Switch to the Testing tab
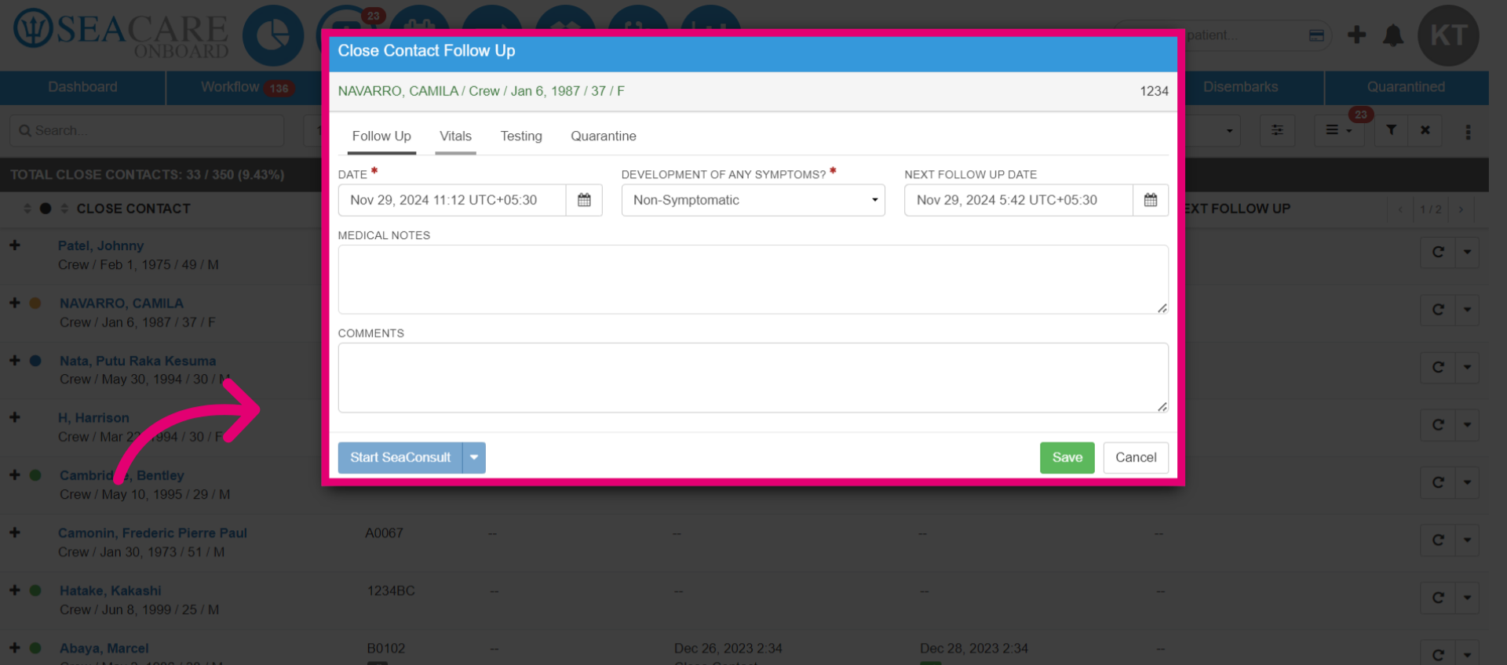This screenshot has width=1507, height=665. [x=521, y=136]
